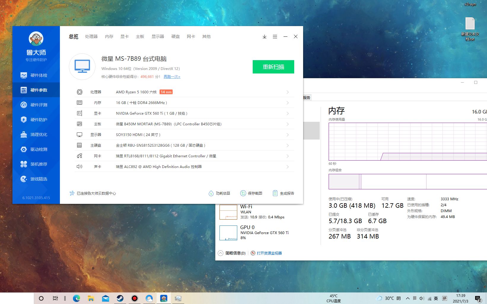
Task: Expand GeForce GTX 560 Ti row chevron
Action: (x=288, y=113)
